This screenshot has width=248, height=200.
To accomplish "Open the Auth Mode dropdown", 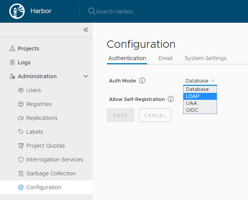I will [x=200, y=81].
